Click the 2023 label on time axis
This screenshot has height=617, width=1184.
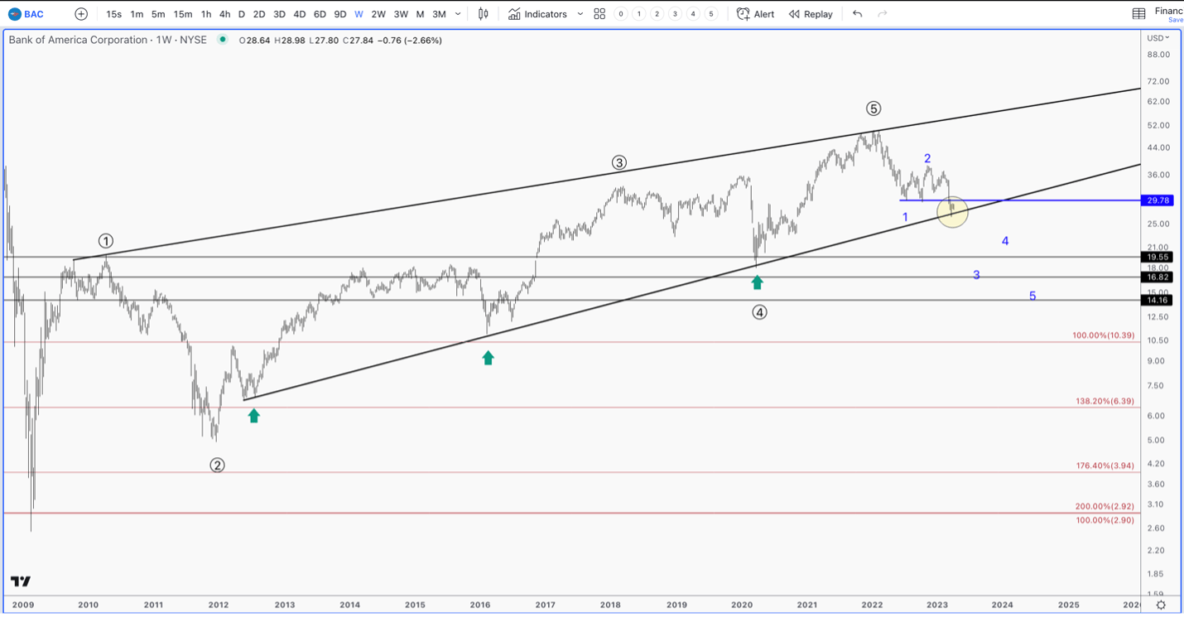[937, 605]
